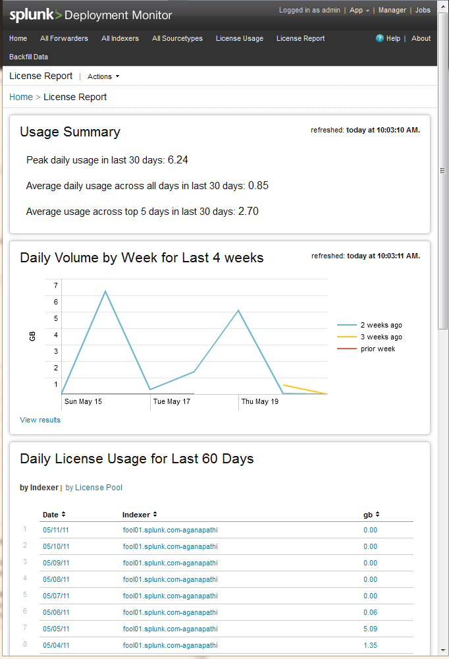Open the App dropdown menu
Screen dimensions: 449x659
[x=359, y=10]
